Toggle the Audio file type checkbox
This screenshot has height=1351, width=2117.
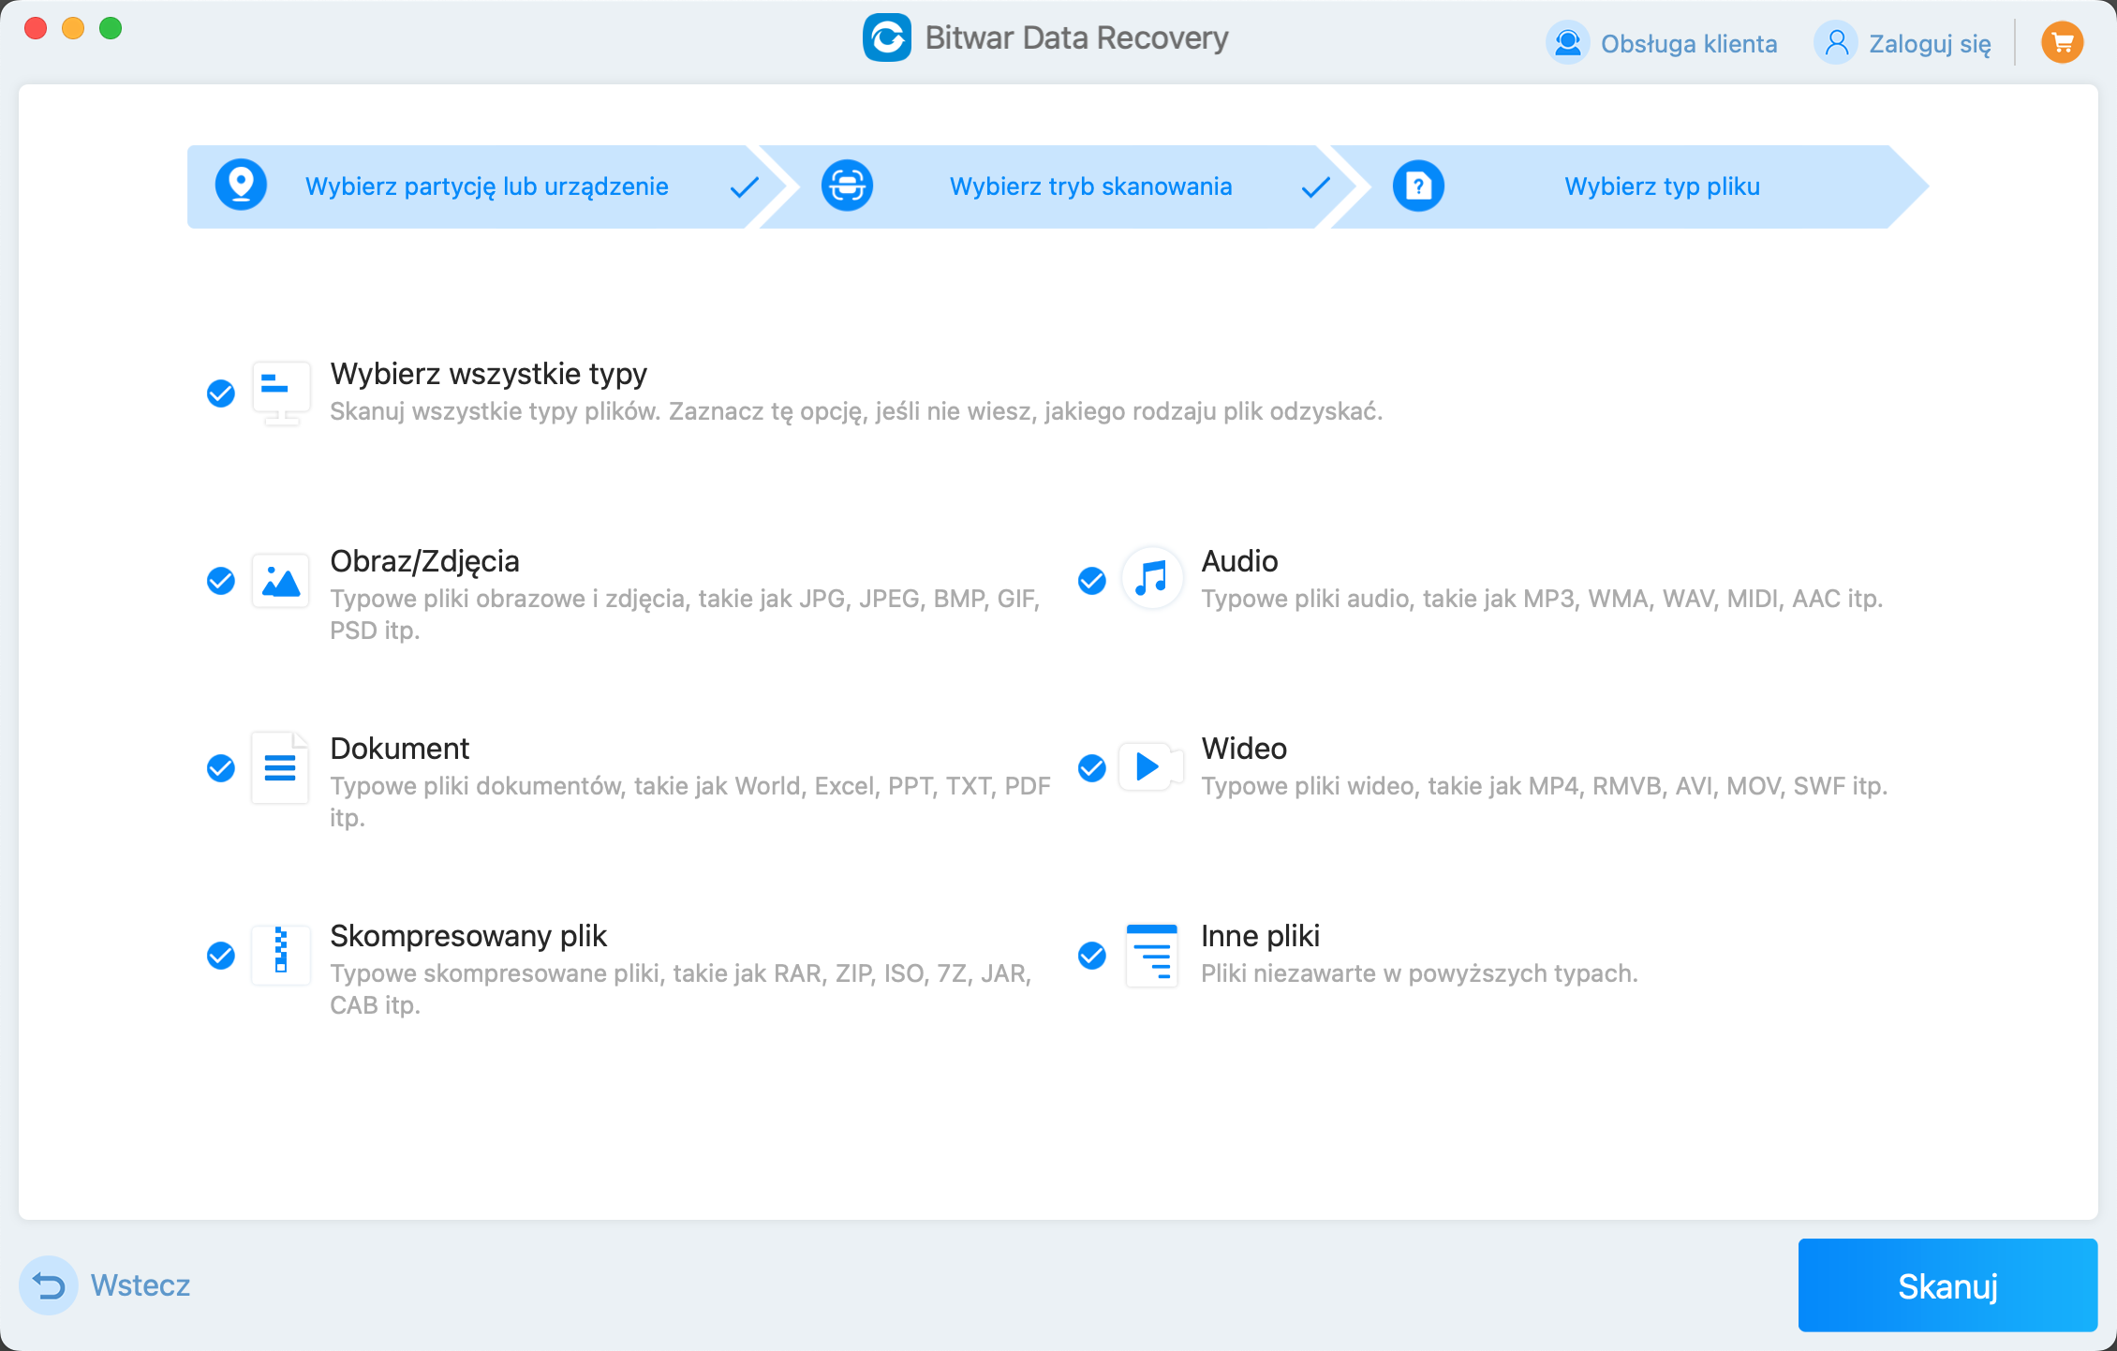coord(1092,581)
